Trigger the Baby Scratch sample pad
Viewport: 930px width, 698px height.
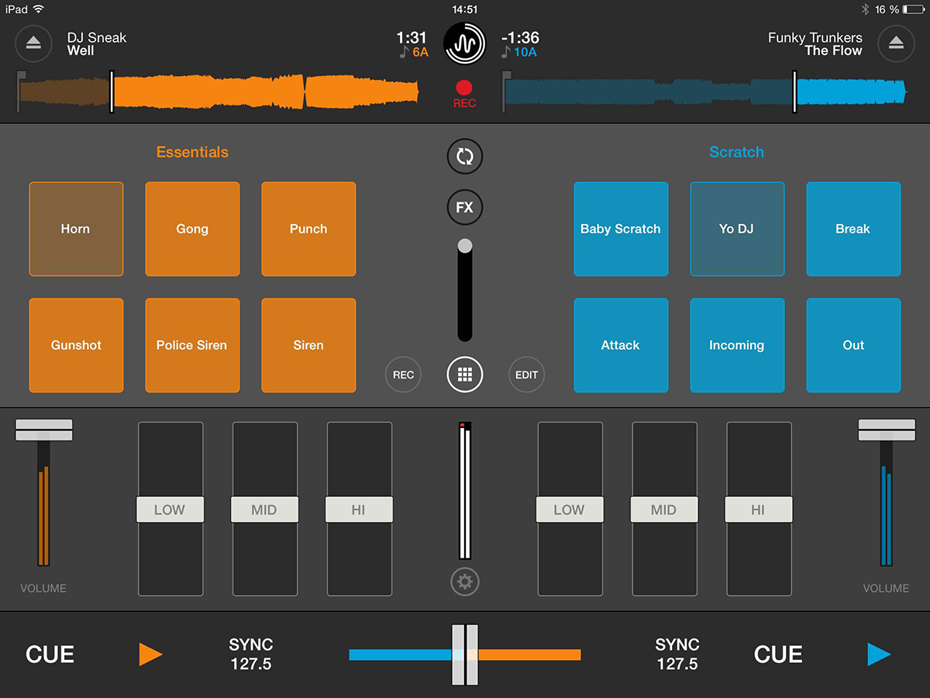621,229
